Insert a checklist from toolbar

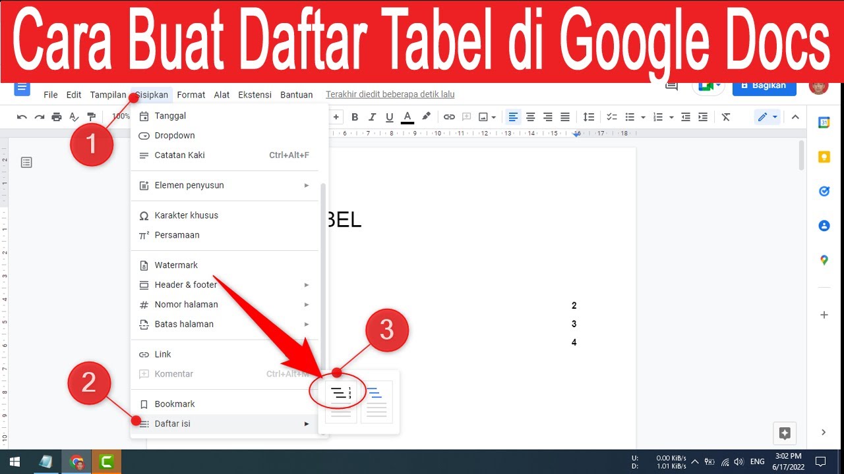point(612,117)
